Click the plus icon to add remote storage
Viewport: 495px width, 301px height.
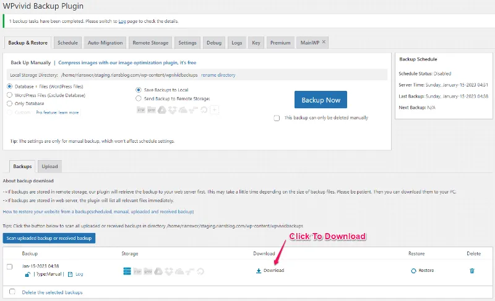click(x=215, y=110)
